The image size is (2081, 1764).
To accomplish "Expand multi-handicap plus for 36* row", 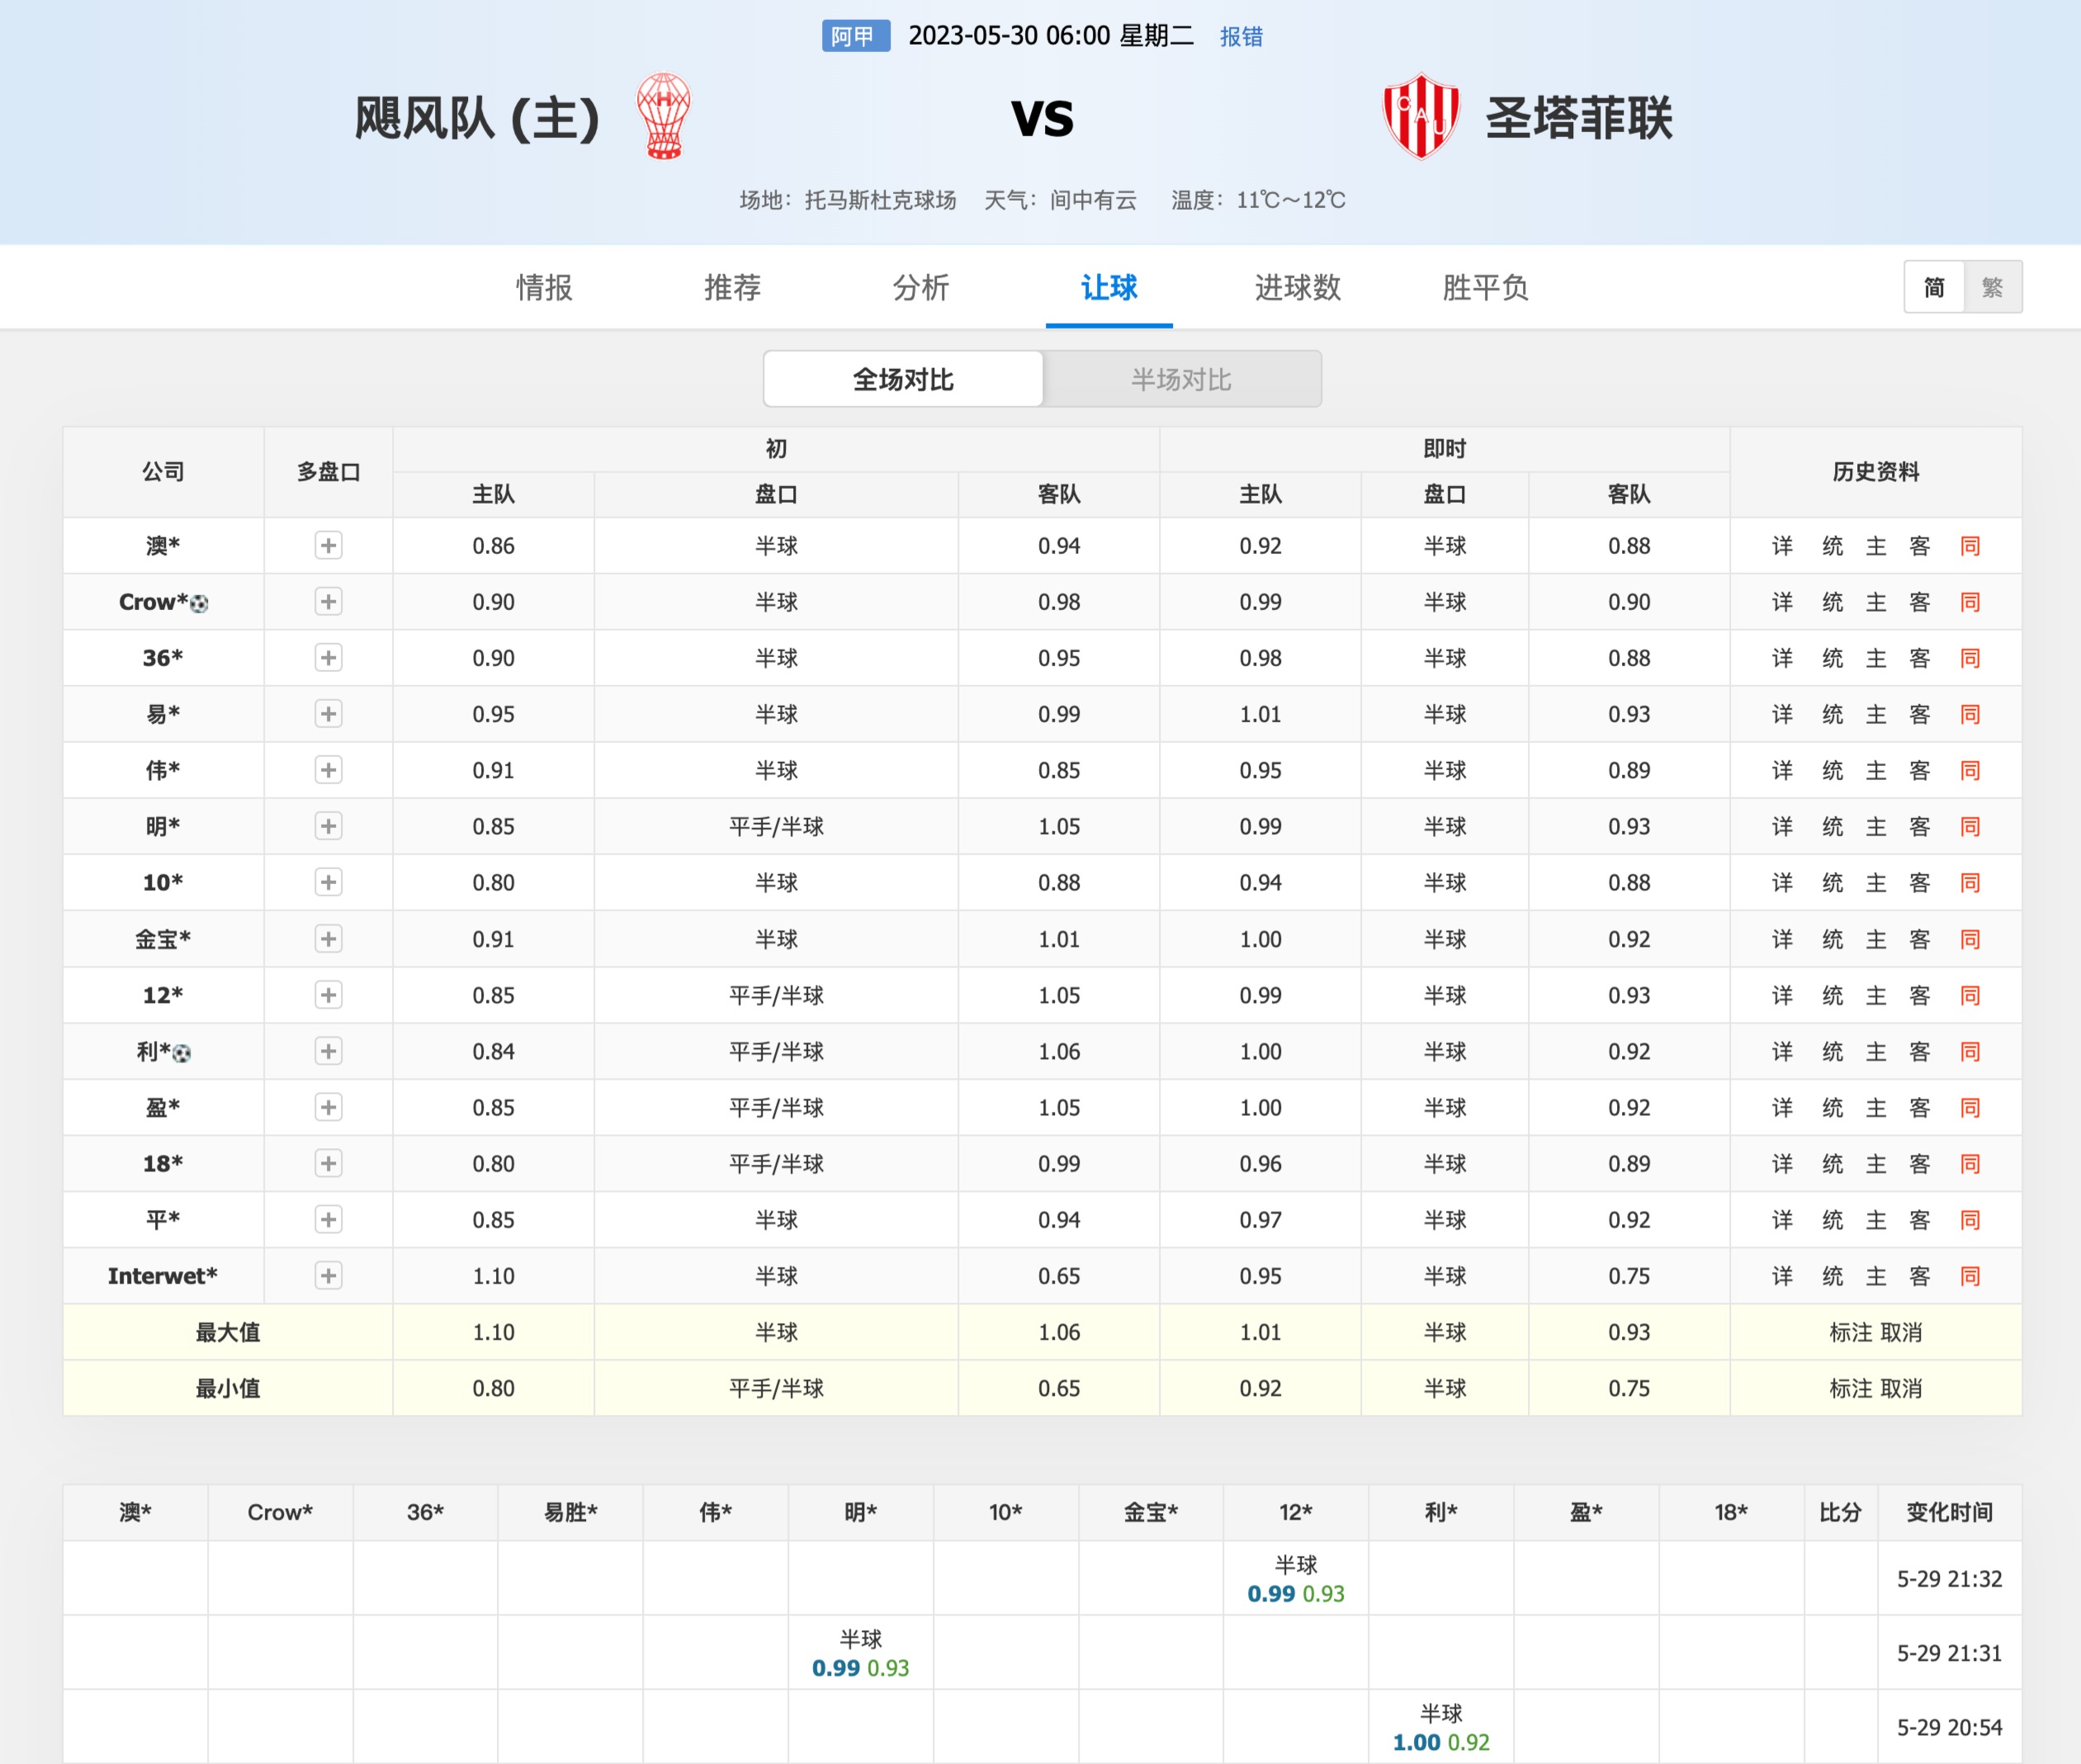I will tap(328, 657).
